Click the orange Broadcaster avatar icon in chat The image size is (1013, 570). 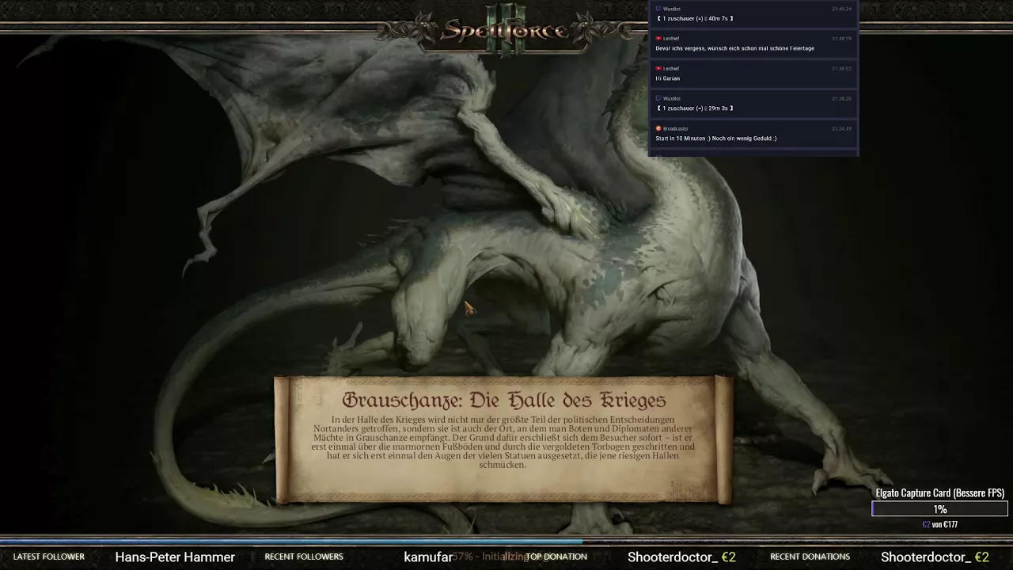[658, 128]
